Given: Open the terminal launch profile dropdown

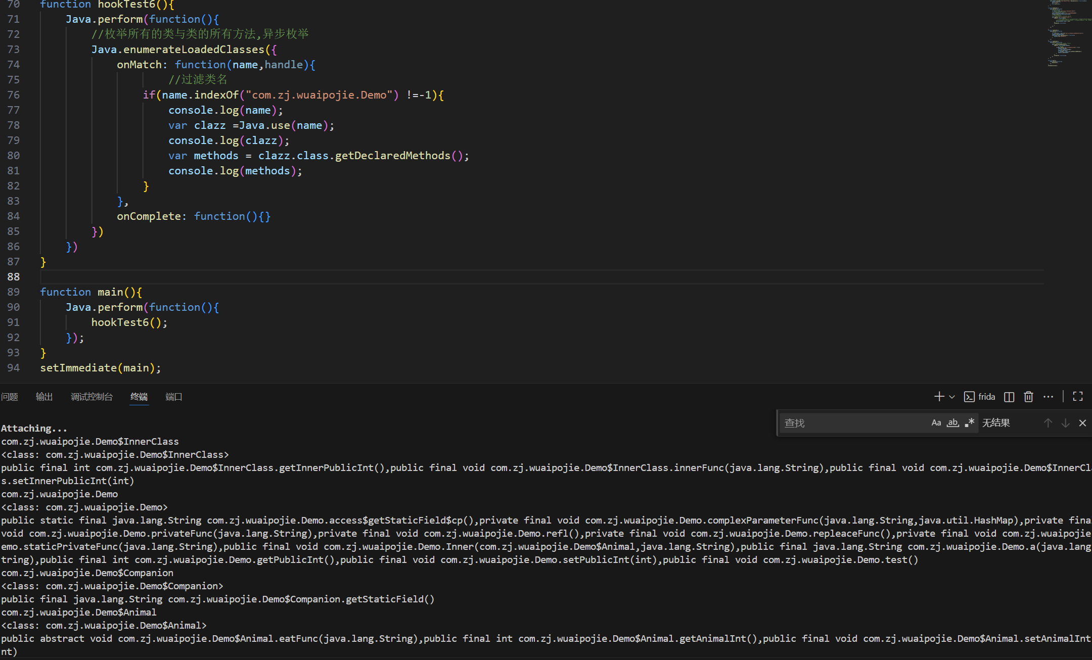Looking at the screenshot, I should pyautogui.click(x=952, y=397).
